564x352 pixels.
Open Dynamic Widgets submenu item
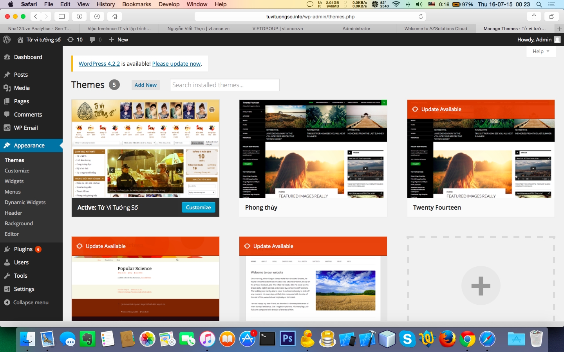click(25, 202)
